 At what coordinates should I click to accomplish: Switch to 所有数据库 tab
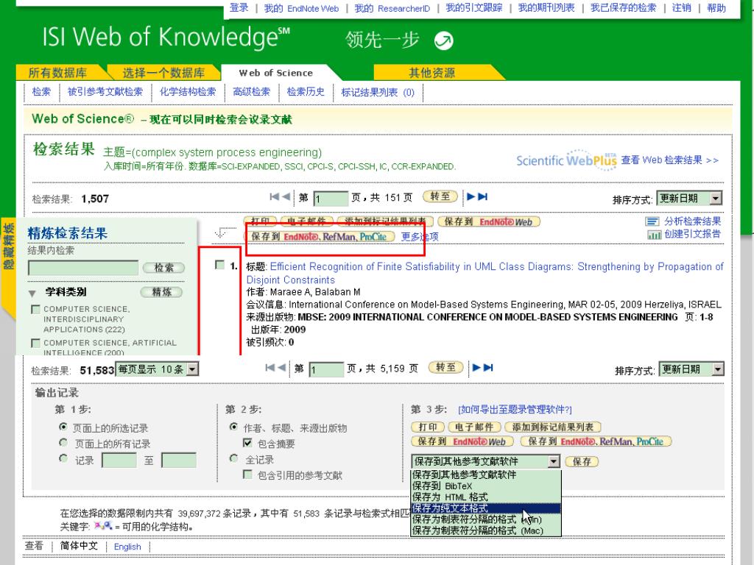tap(57, 73)
